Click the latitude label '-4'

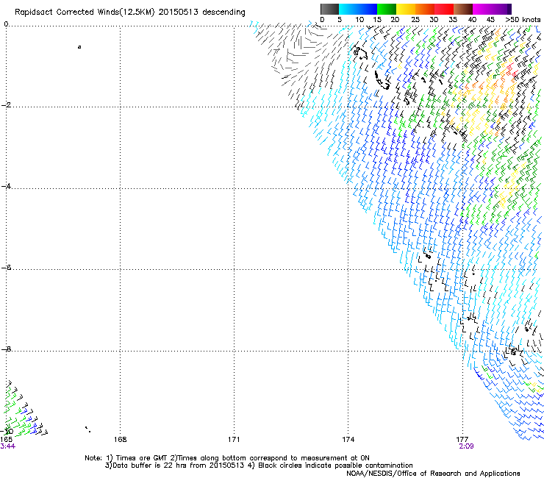pyautogui.click(x=6, y=186)
